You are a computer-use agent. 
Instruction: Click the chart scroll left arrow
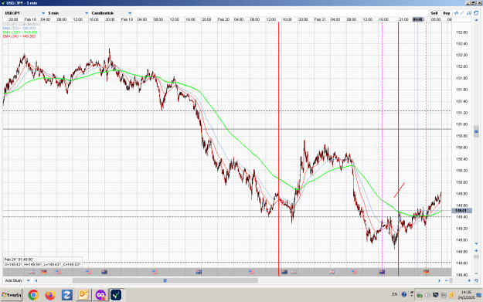tap(36, 280)
